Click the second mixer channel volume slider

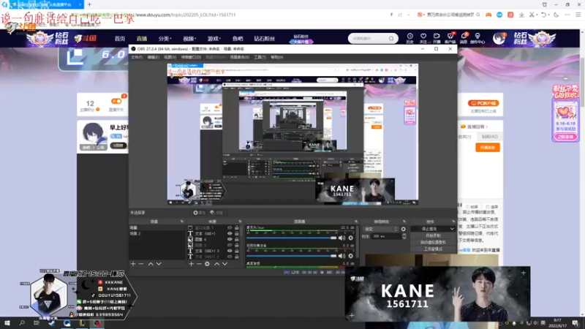click(291, 256)
